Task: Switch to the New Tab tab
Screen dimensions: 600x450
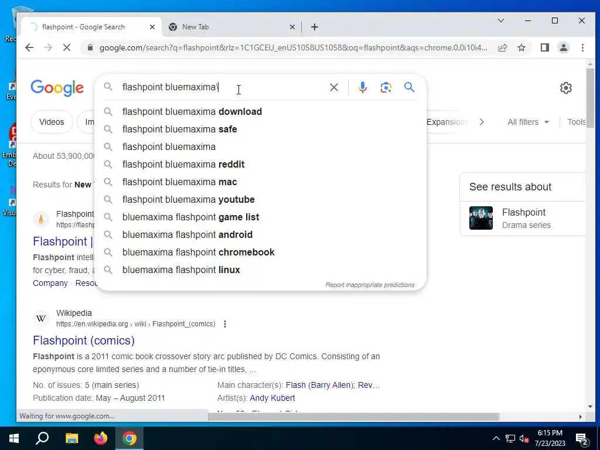Action: coord(231,27)
